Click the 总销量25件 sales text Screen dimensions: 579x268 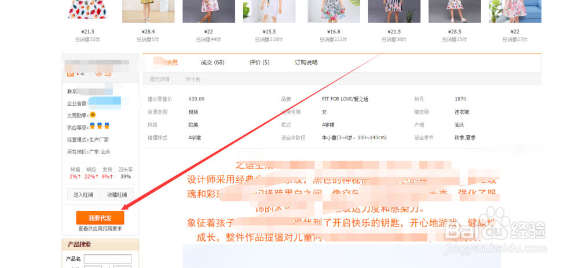pyautogui.click(x=455, y=39)
